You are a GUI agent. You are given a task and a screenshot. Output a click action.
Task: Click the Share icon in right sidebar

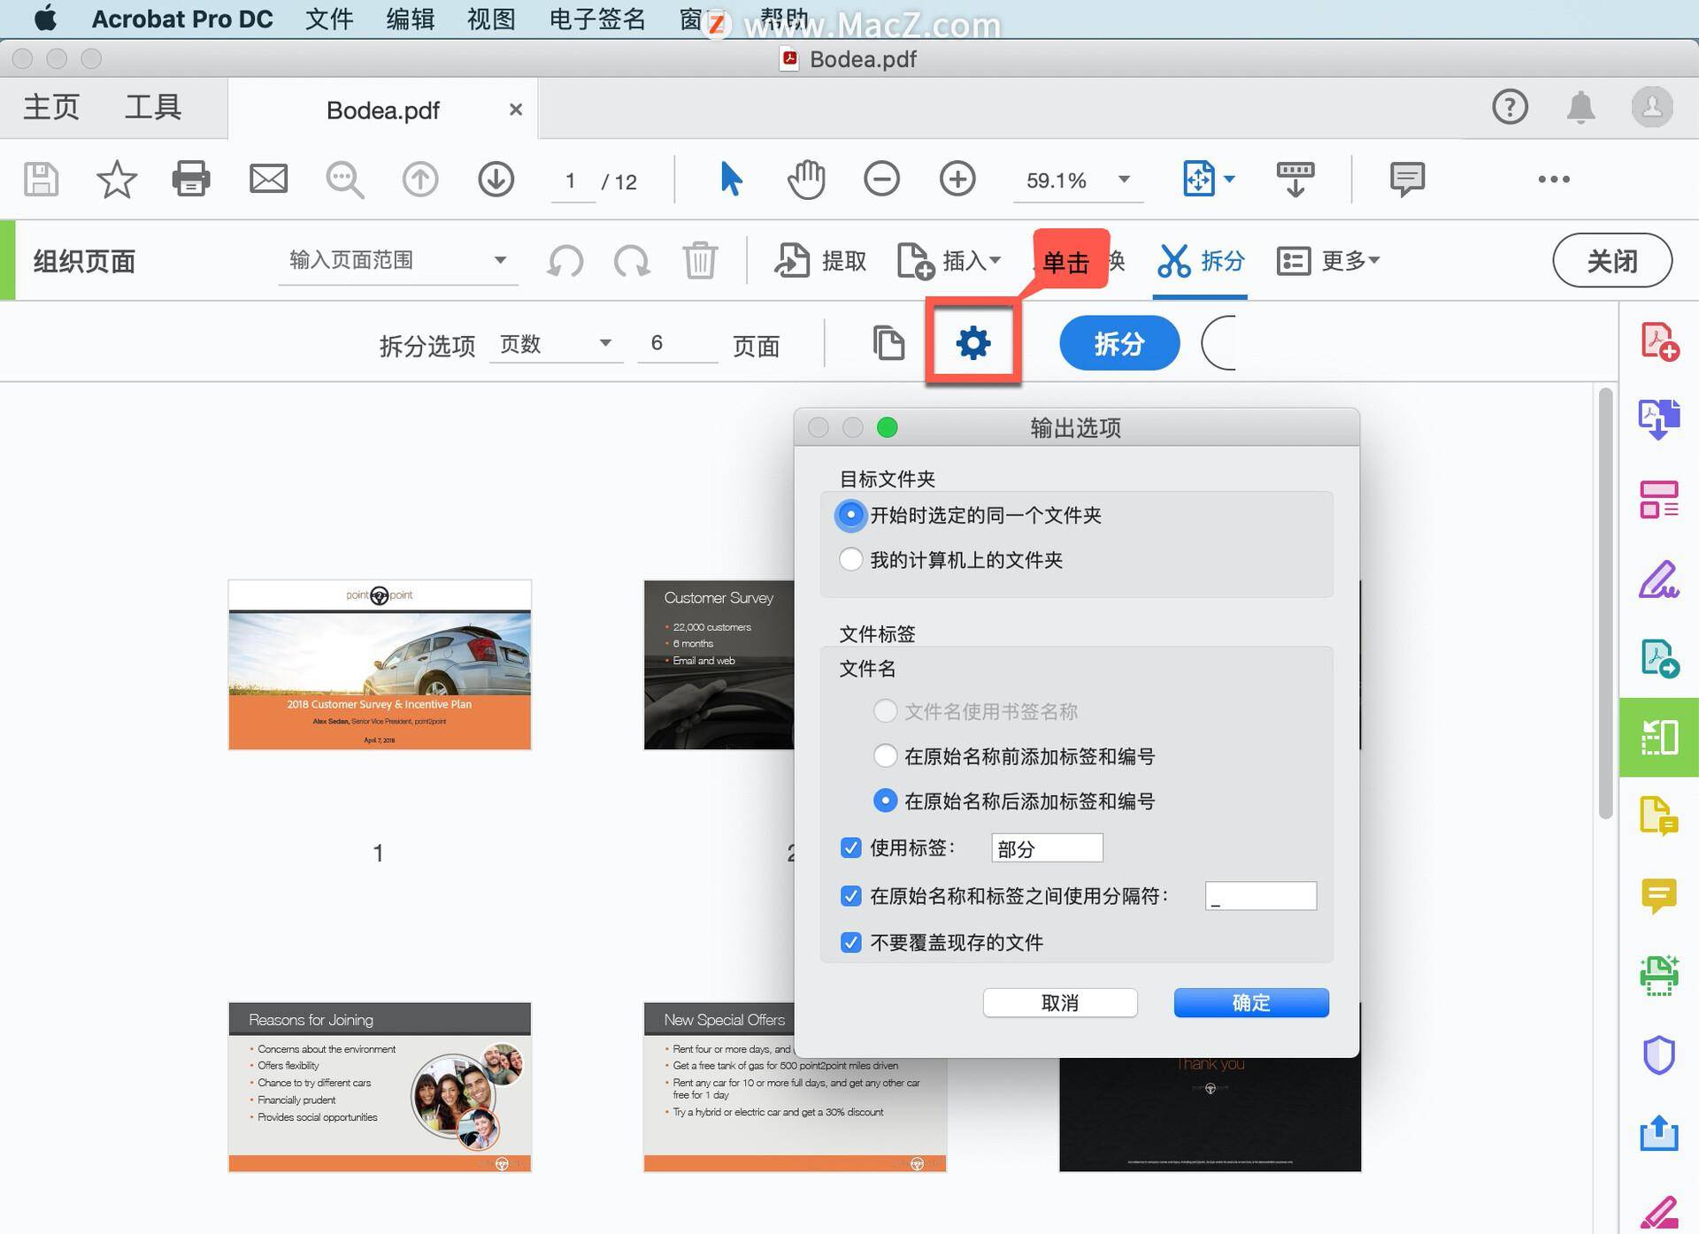1660,1130
